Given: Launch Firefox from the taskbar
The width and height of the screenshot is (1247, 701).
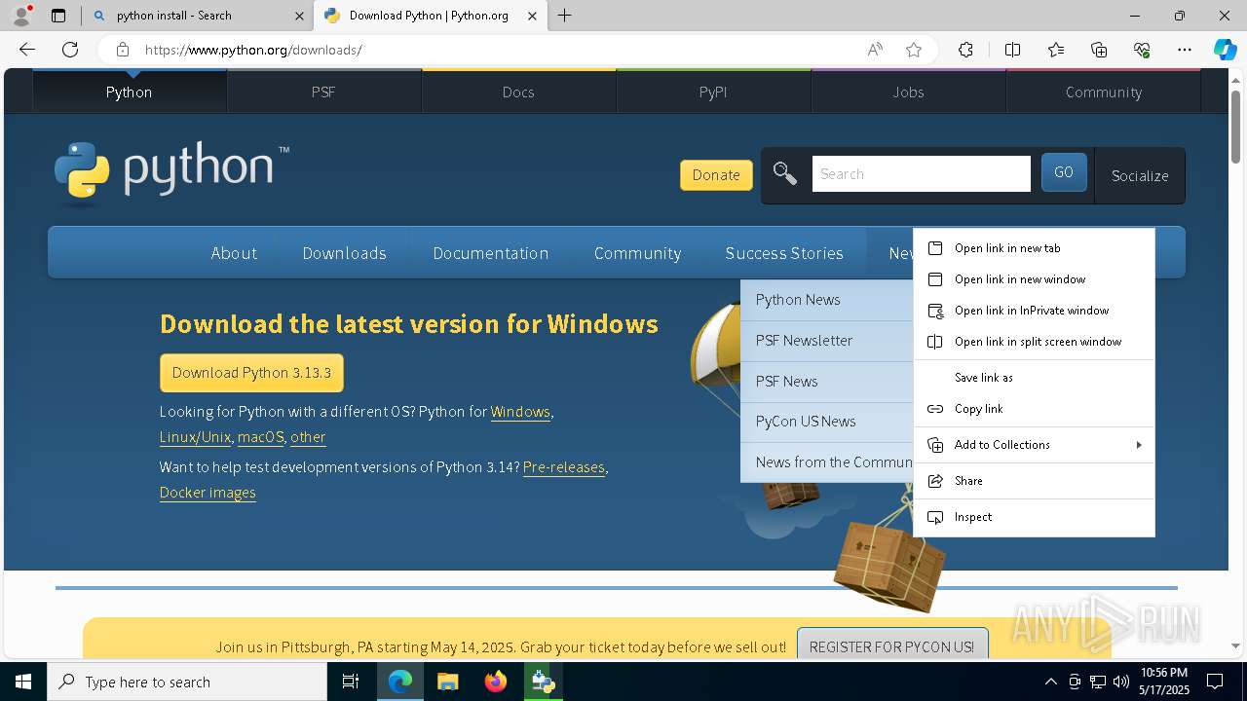Looking at the screenshot, I should coord(495,682).
